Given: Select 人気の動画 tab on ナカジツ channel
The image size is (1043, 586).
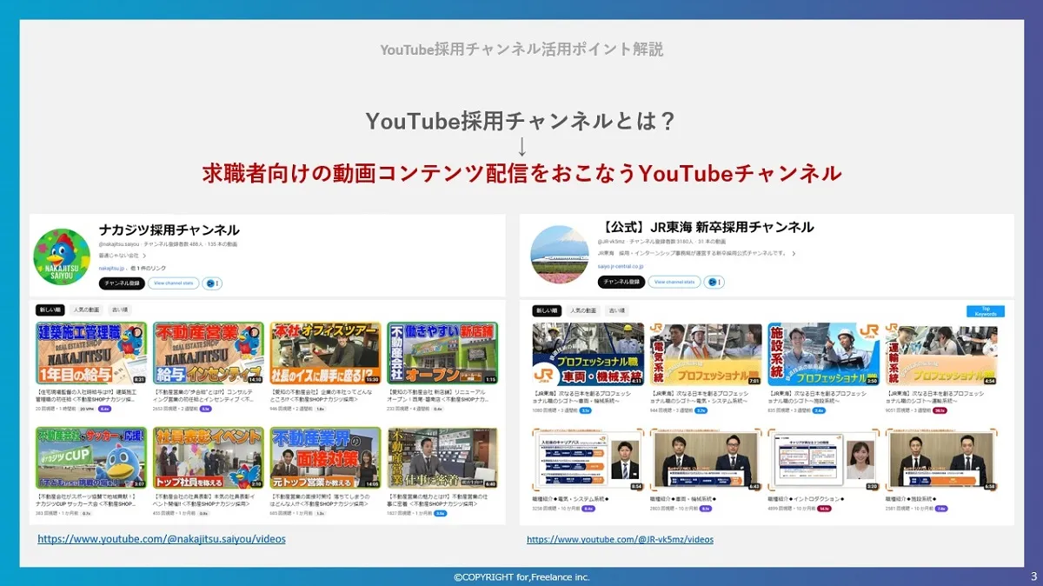Looking at the screenshot, I should [x=87, y=310].
